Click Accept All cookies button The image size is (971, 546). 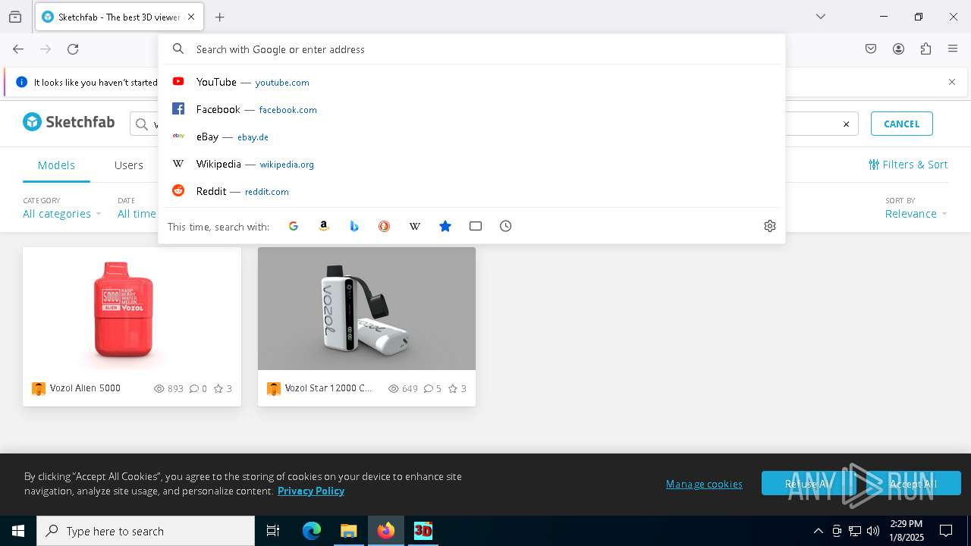[913, 483]
